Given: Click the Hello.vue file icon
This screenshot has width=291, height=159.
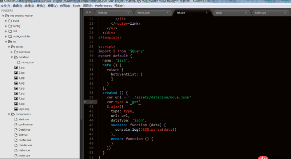Looking at the screenshot, I should (x=16, y=151).
